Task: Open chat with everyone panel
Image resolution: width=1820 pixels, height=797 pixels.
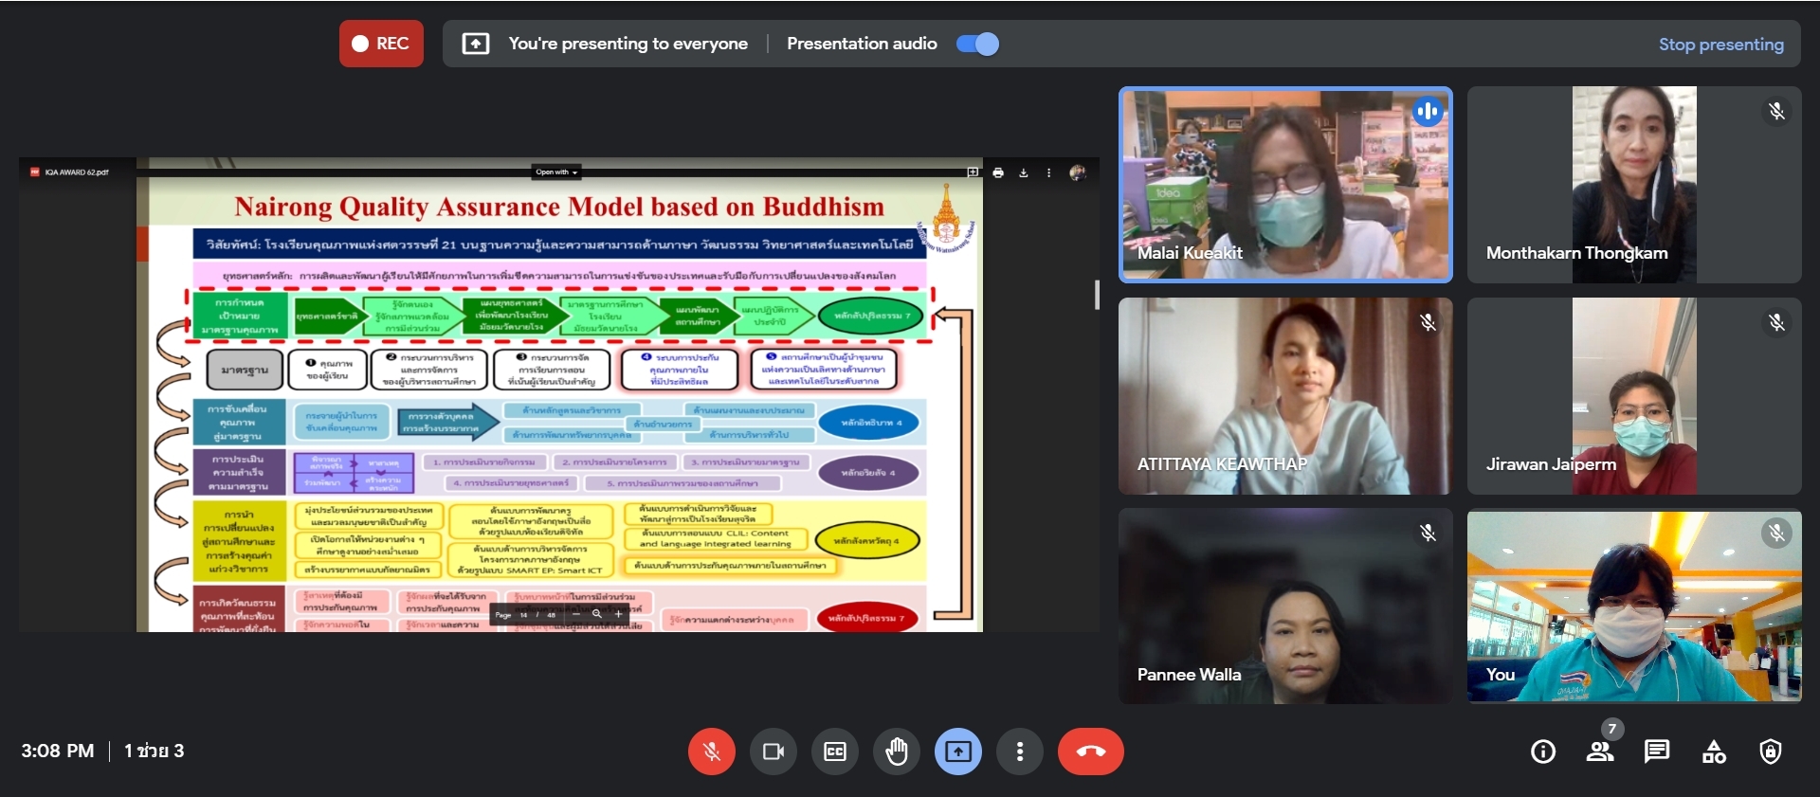Action: 1657,752
